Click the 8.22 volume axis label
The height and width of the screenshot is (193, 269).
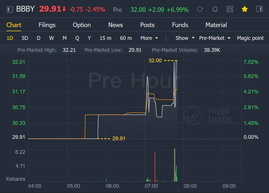point(20,152)
